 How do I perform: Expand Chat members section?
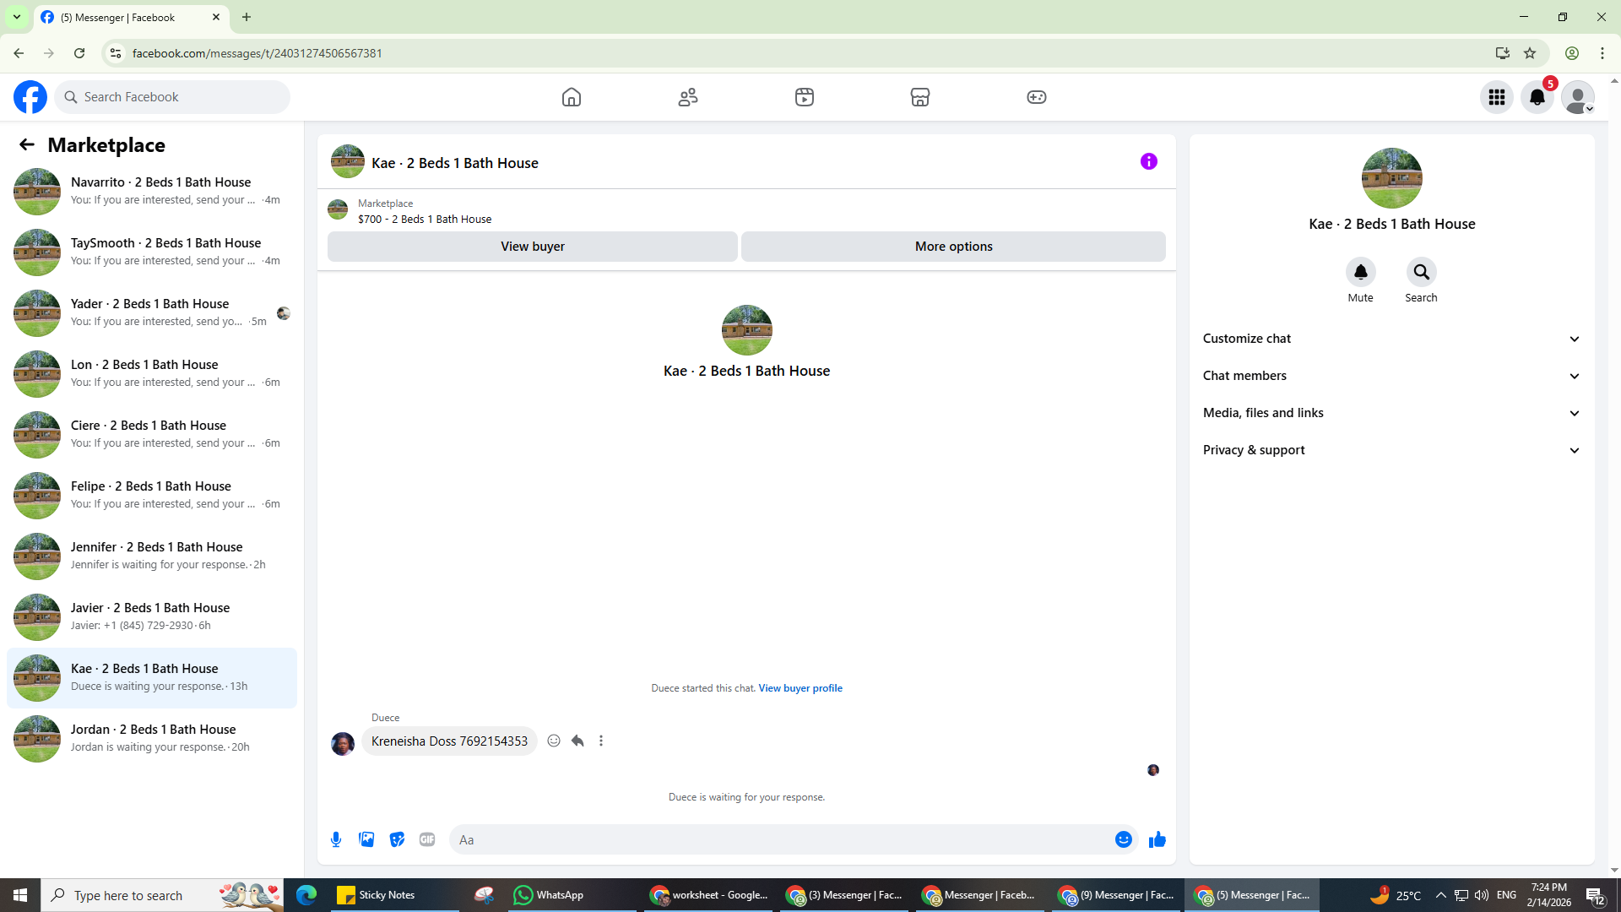[x=1391, y=376]
